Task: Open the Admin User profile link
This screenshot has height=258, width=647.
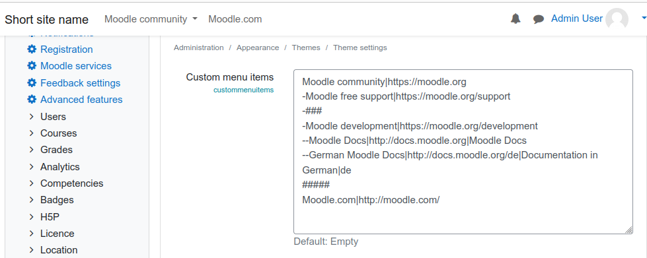Action: (576, 18)
